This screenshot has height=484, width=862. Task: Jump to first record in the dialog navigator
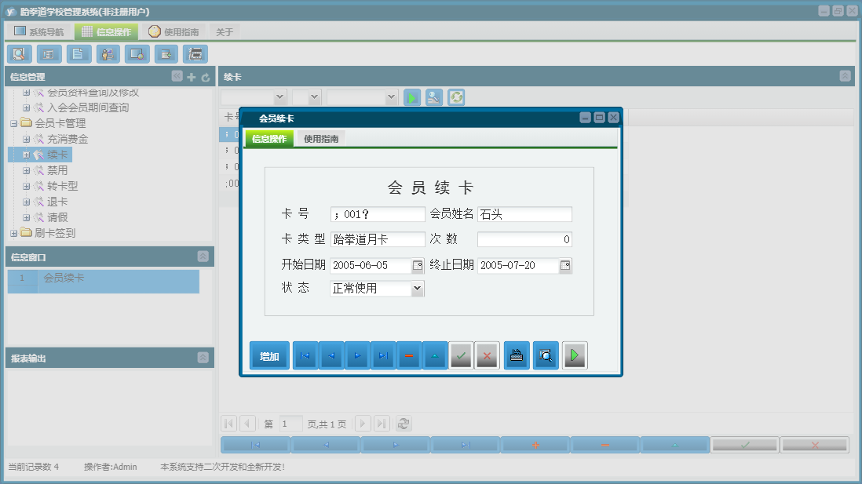(305, 355)
